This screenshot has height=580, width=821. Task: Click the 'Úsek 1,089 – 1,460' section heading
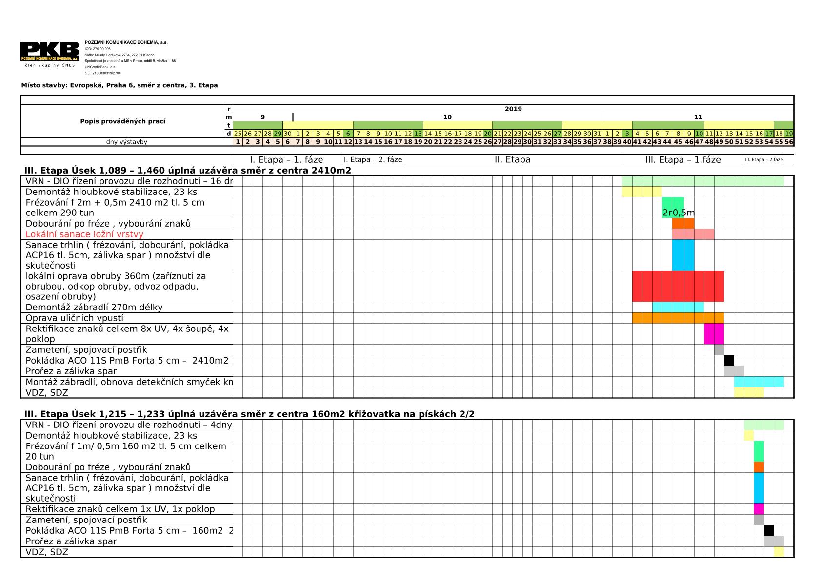[x=187, y=171]
